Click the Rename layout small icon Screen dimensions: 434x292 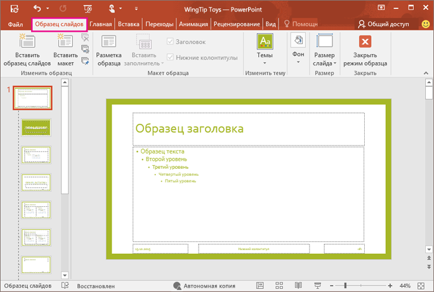click(85, 49)
